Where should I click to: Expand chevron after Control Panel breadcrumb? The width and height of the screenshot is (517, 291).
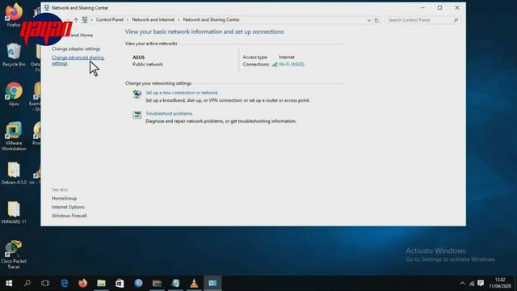[x=128, y=19]
